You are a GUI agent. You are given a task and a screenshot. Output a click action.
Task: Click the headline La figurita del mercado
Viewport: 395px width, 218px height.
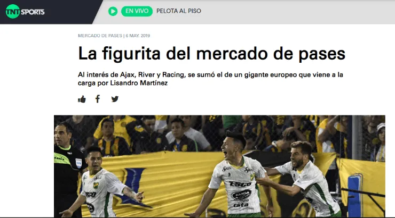211,53
